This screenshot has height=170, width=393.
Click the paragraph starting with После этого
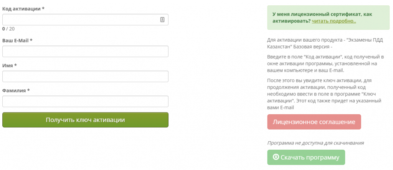pos(324,94)
